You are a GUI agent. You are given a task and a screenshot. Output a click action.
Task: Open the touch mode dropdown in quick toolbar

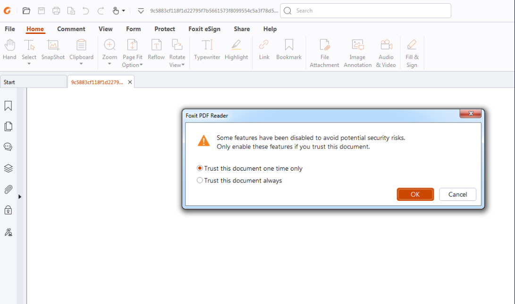coord(124,11)
